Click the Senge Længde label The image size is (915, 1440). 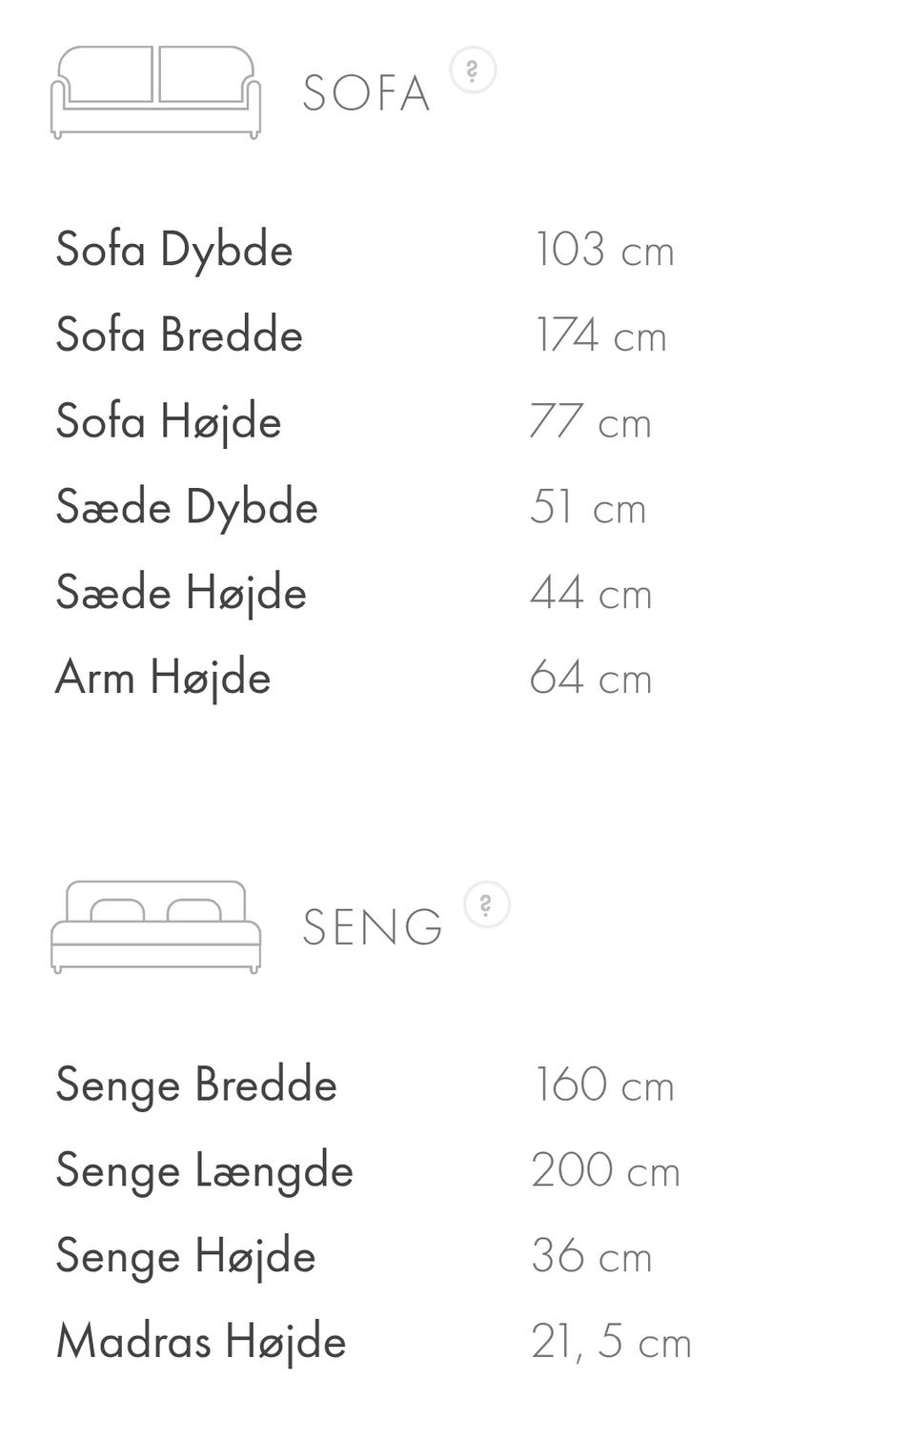pyautogui.click(x=204, y=1170)
